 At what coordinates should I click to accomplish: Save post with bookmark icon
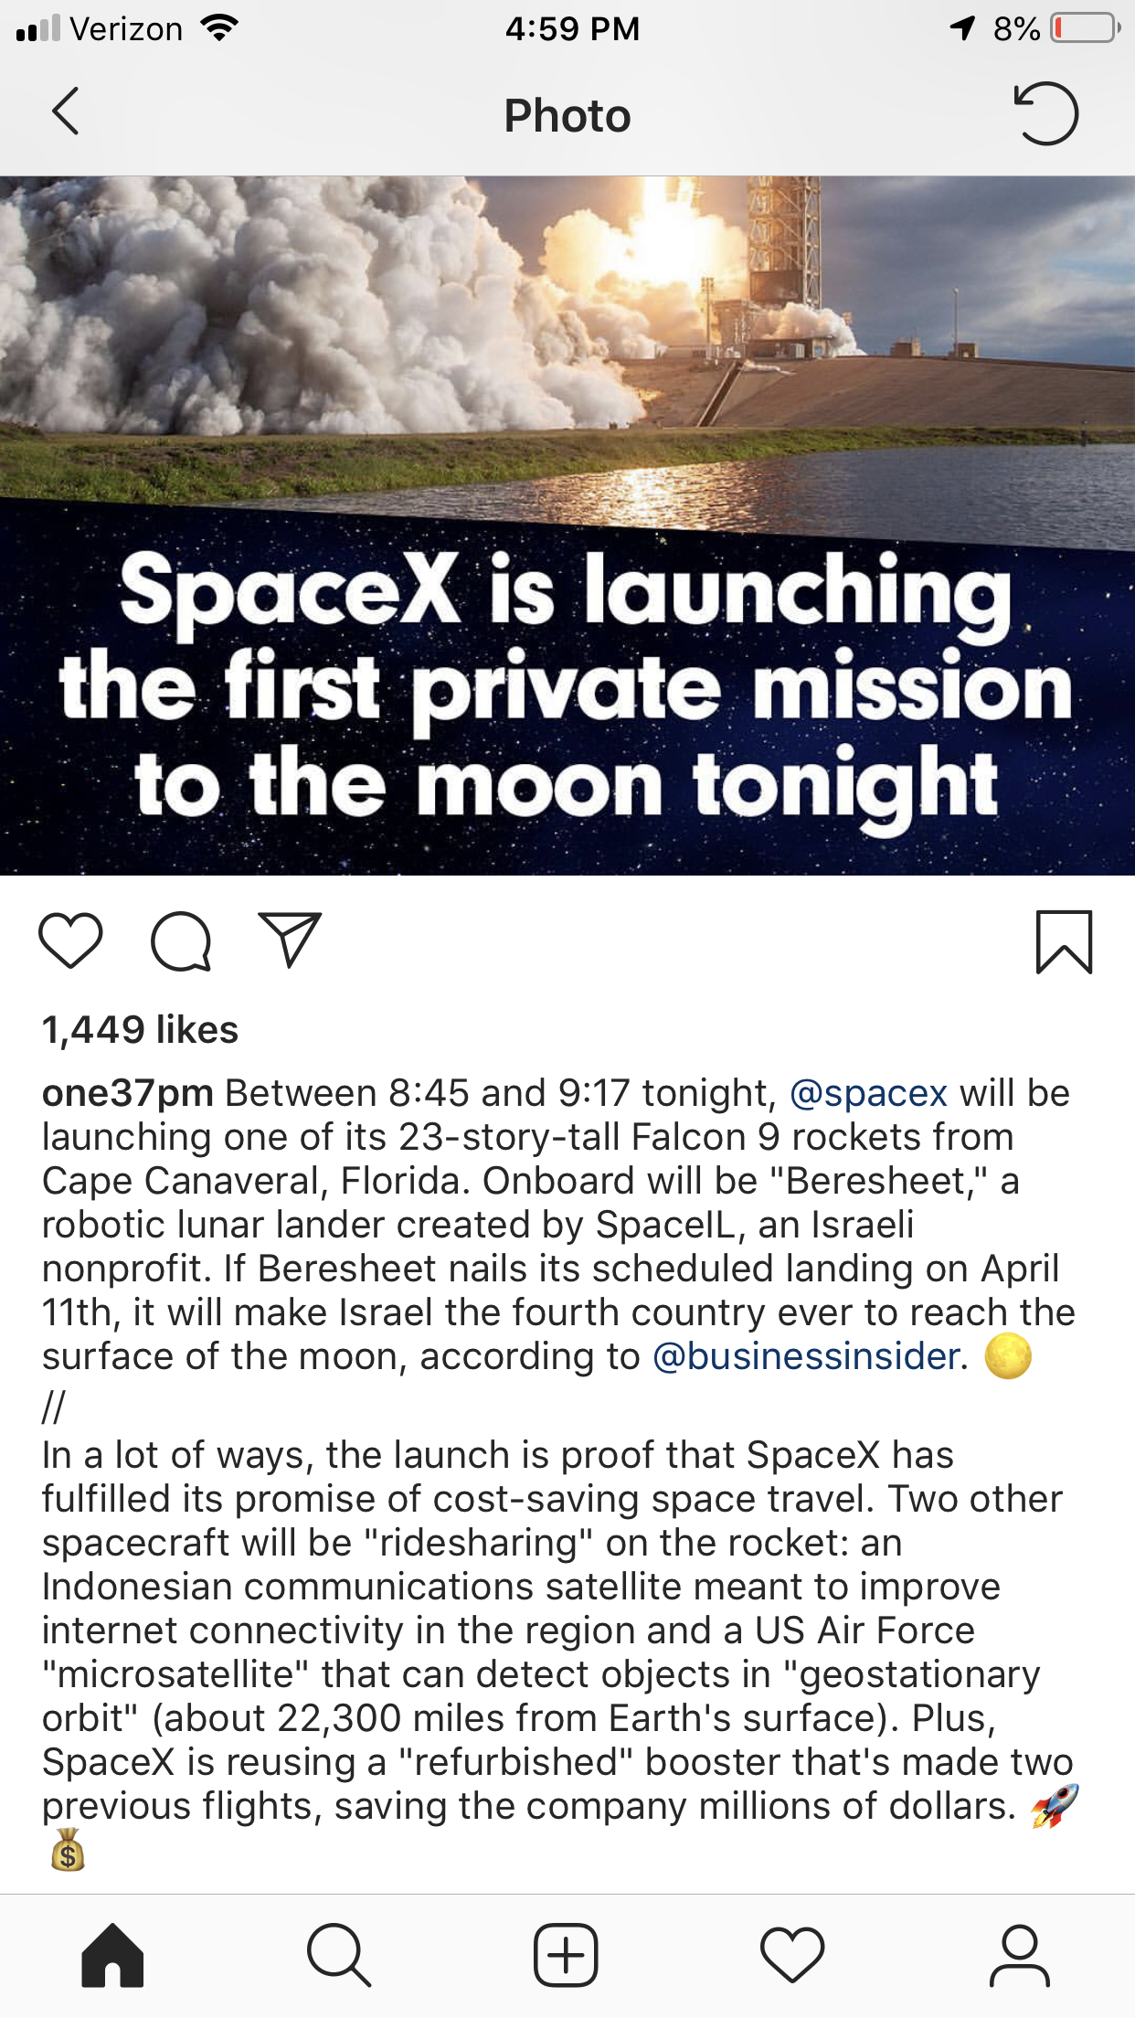[x=1064, y=941]
